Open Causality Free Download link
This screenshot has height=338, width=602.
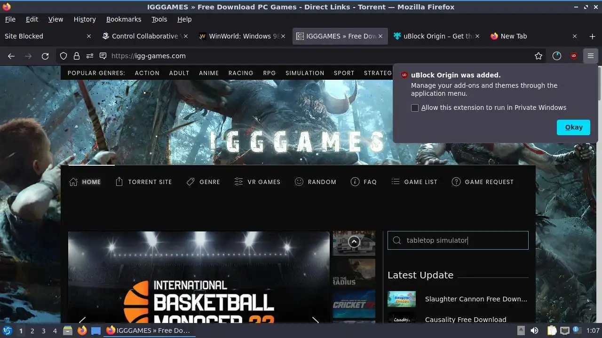(x=466, y=320)
